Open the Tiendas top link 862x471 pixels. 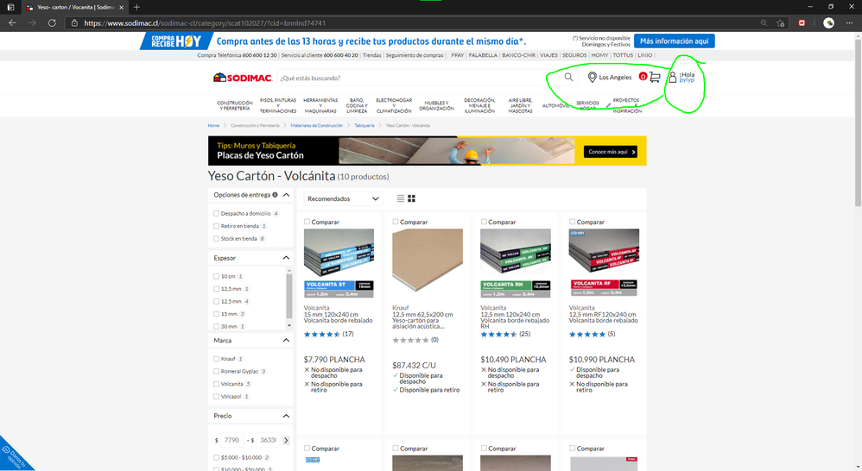click(x=371, y=55)
